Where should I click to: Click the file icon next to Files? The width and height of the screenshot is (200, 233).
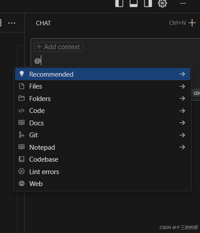[22, 86]
